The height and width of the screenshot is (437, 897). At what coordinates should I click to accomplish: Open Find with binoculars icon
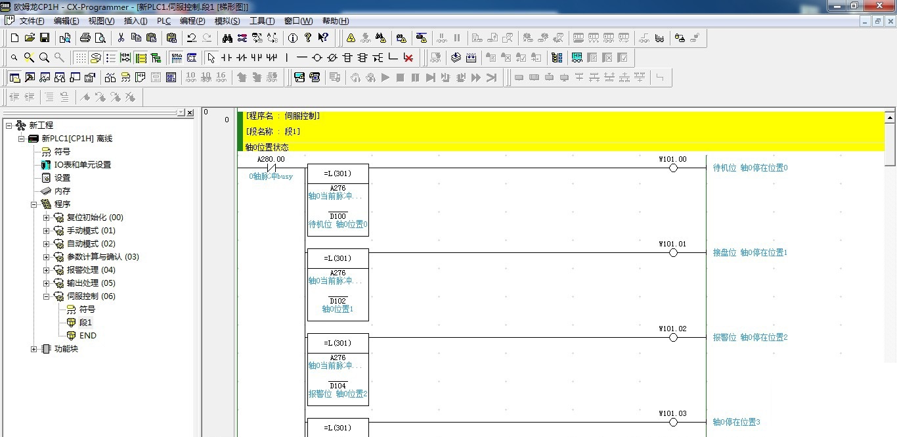tap(227, 37)
